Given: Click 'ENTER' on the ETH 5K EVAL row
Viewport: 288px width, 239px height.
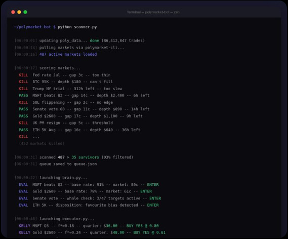Looking at the screenshot, I should 153,205.
